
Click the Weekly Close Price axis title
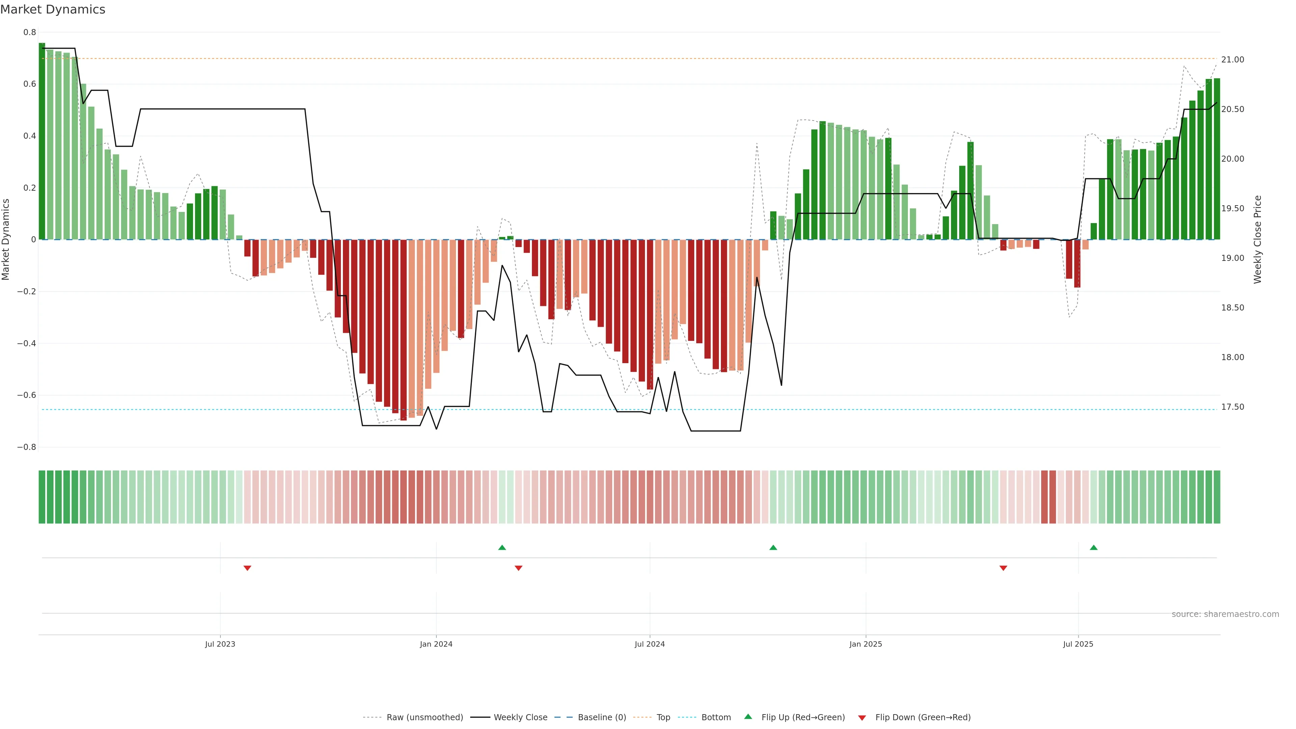tap(1258, 240)
